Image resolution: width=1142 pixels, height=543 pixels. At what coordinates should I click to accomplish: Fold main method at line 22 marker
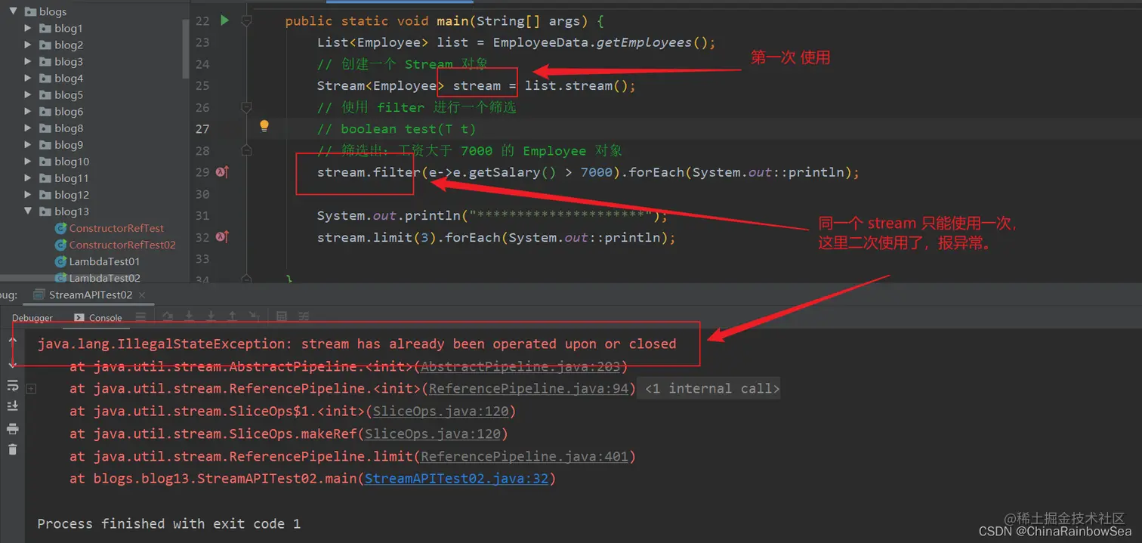(246, 21)
